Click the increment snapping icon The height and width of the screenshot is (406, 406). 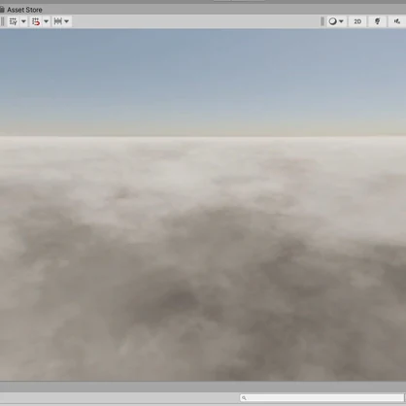tap(58, 21)
